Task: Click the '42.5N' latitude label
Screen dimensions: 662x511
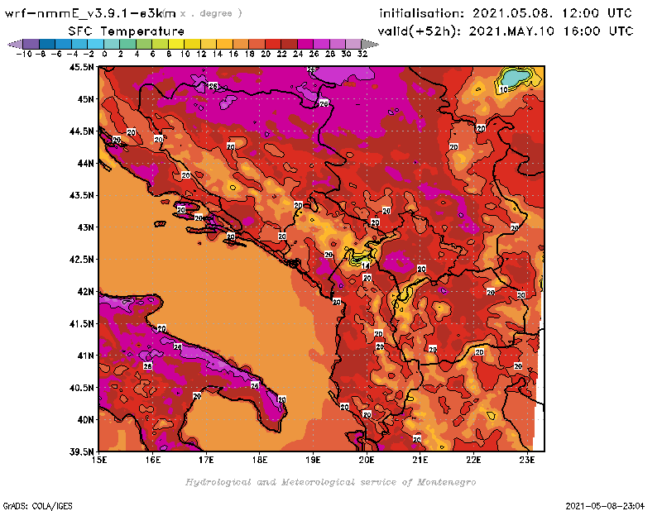Action: (81, 260)
